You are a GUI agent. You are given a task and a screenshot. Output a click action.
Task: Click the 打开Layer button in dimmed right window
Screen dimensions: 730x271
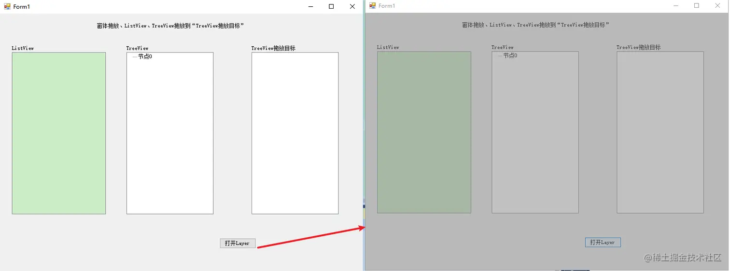point(603,242)
